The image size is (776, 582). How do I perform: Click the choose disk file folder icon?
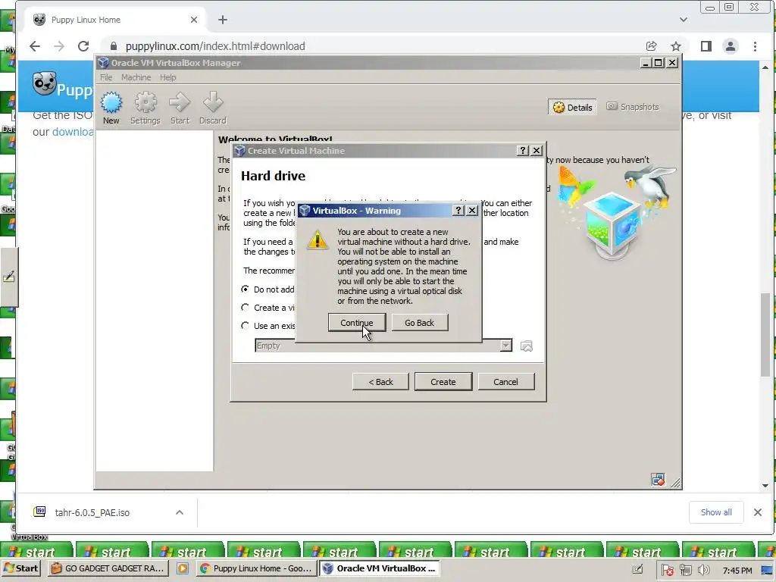point(527,346)
